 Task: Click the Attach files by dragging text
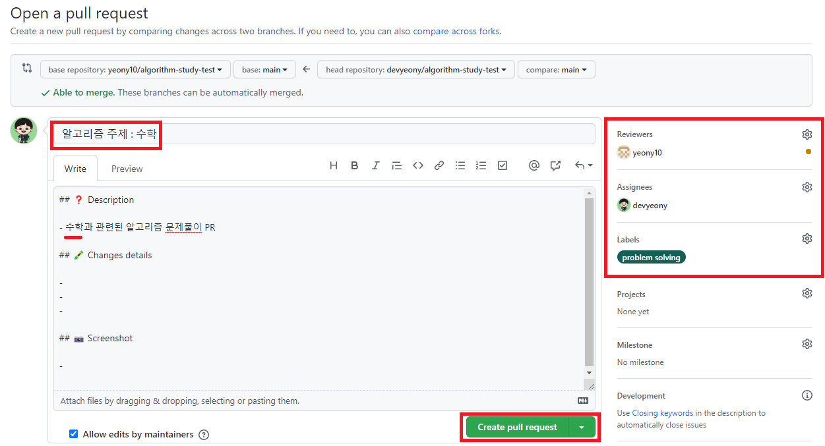180,401
